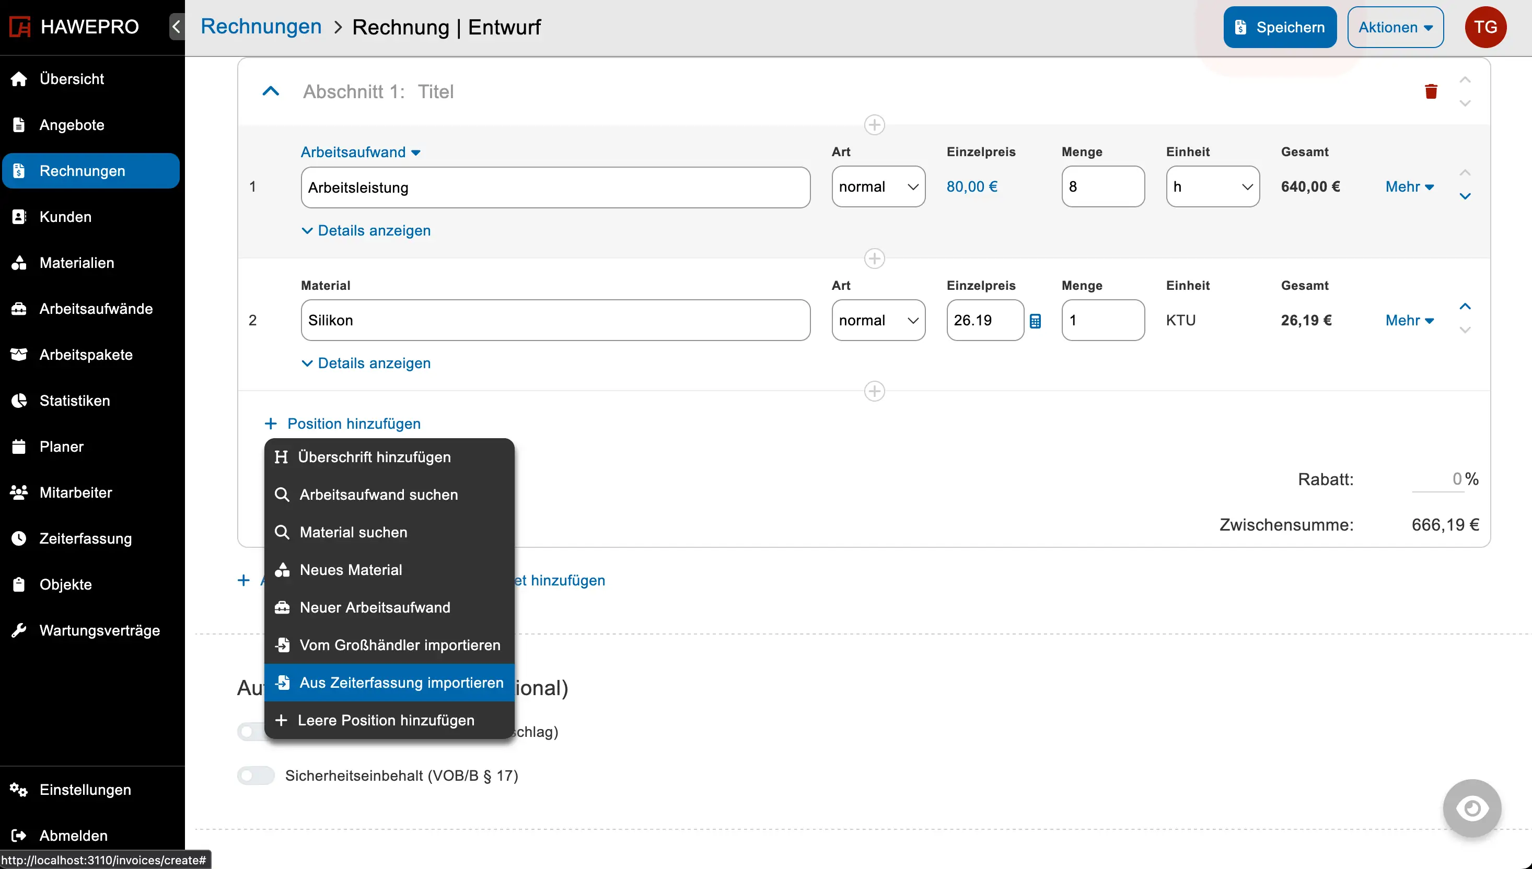Click the Menge field of Arbeitsleistung
Screen dimensions: 1532x869
tap(1102, 187)
